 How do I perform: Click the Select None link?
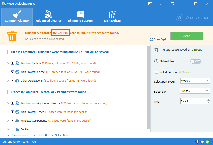point(62,135)
